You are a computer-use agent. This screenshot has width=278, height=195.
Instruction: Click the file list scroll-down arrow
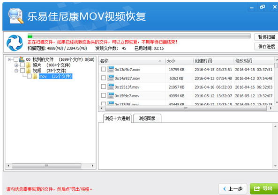click(277, 102)
